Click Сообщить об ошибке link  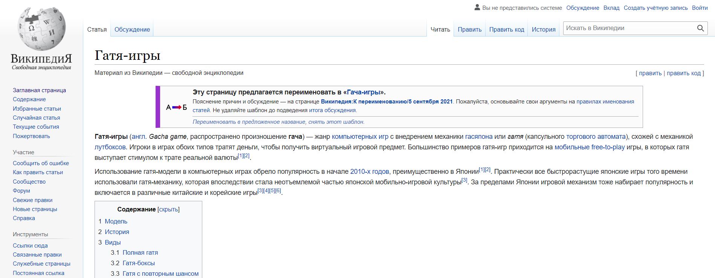(41, 163)
